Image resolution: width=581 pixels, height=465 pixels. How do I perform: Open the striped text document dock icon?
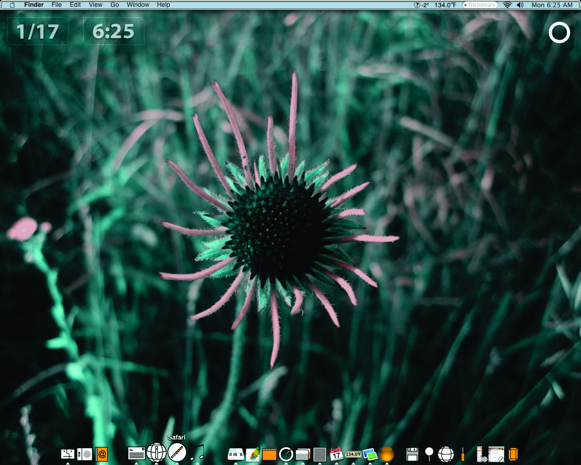(320, 454)
